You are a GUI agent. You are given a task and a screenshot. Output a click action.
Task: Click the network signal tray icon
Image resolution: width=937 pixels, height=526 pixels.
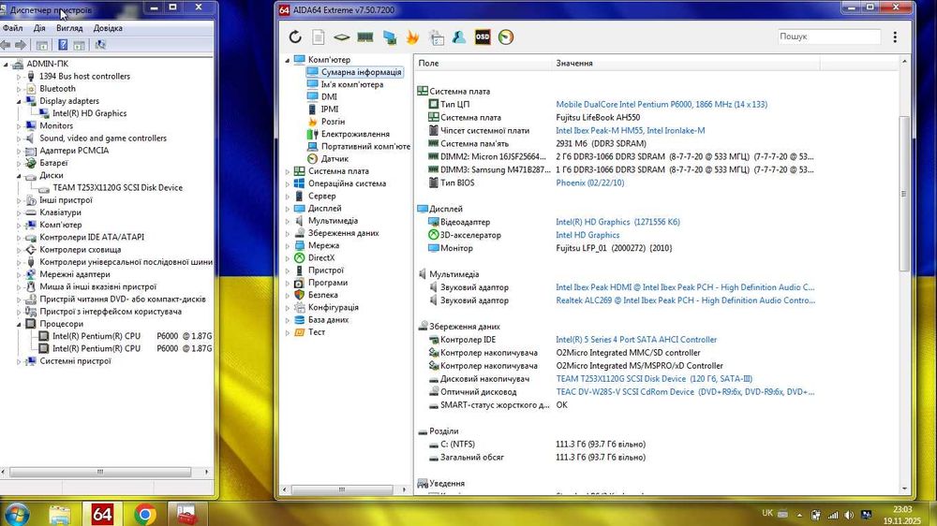[x=832, y=515]
